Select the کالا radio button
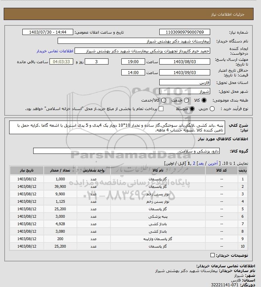The width and height of the screenshot is (261, 287). [204, 100]
